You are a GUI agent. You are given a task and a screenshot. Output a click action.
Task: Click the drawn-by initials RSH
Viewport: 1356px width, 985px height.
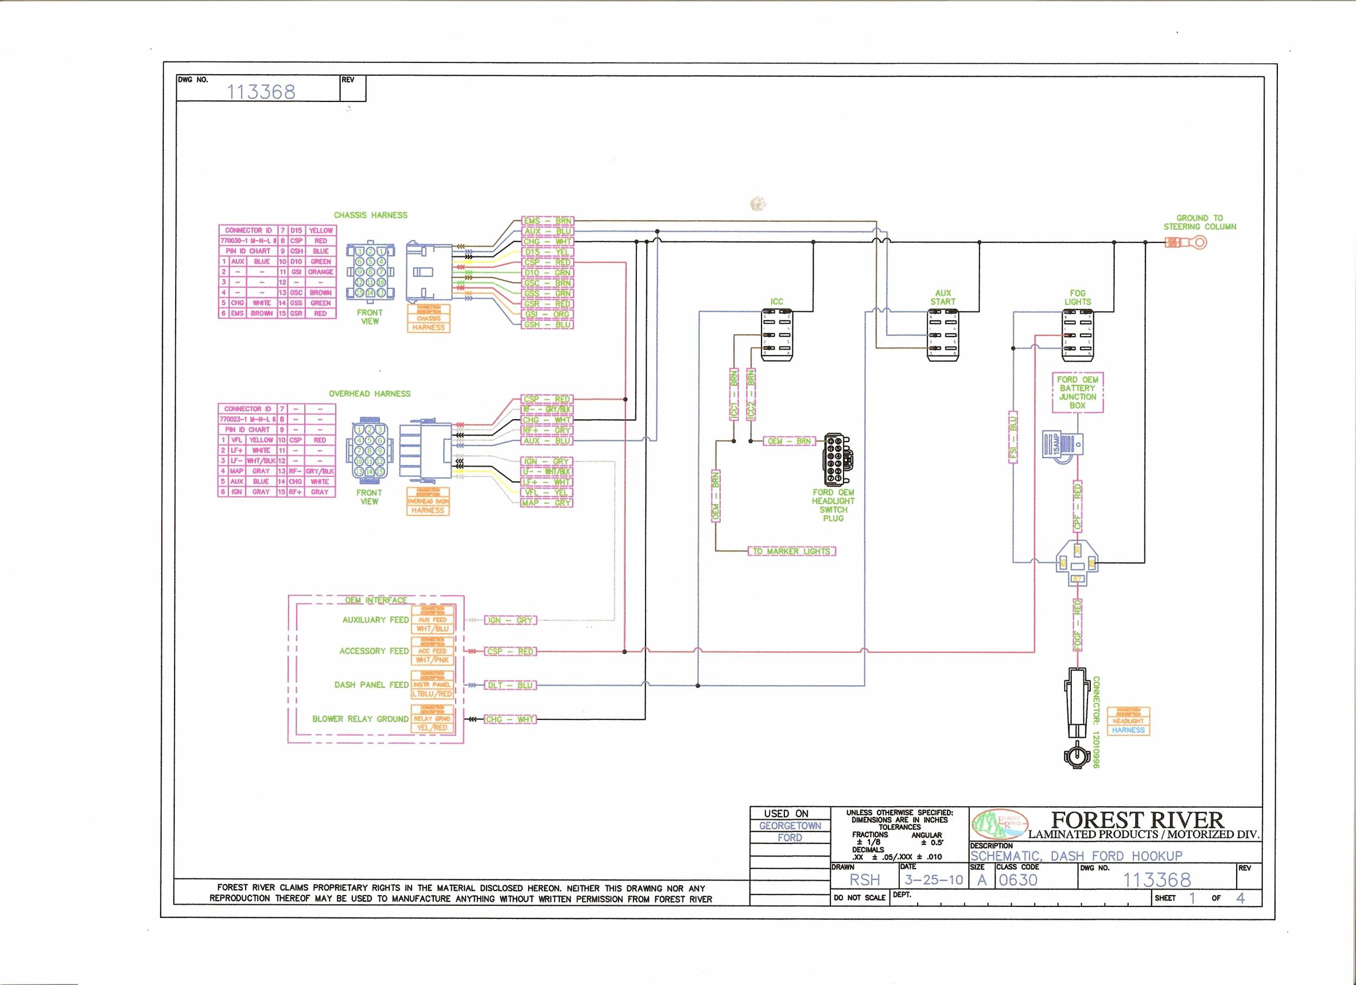[865, 880]
